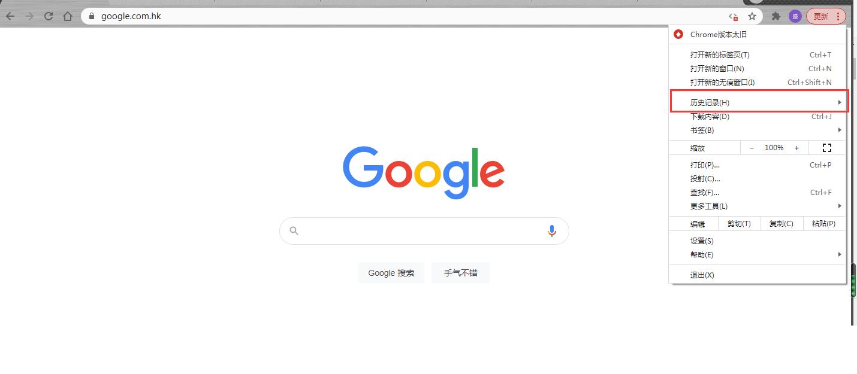Go to the home page icon

tap(68, 16)
